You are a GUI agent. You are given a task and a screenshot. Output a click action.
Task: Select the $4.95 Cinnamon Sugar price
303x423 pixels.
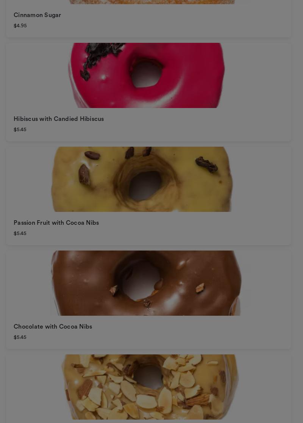tap(20, 26)
